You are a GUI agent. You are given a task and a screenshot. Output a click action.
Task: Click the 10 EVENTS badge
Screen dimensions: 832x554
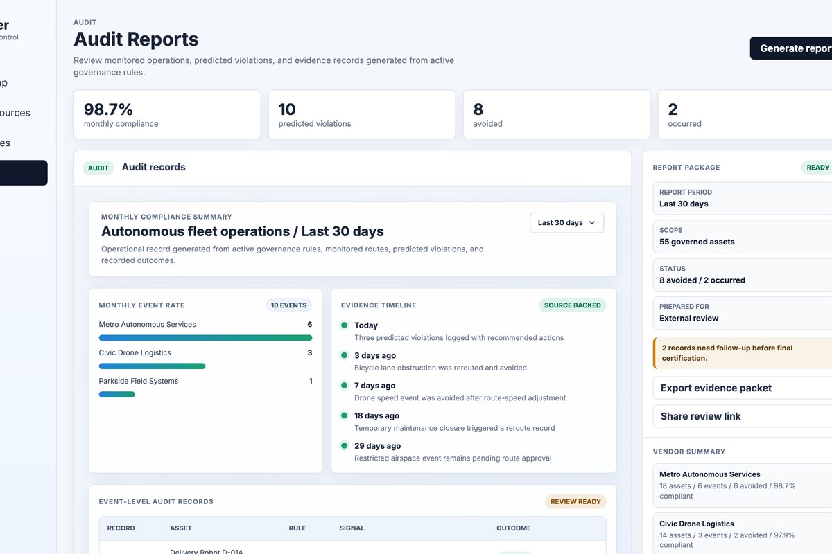pyautogui.click(x=289, y=305)
